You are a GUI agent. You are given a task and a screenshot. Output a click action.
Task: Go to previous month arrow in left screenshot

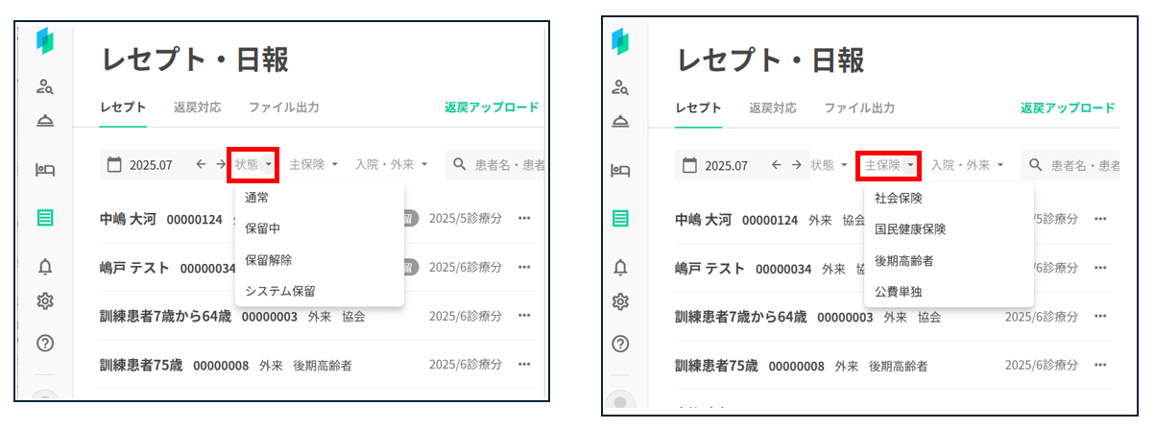pos(201,164)
